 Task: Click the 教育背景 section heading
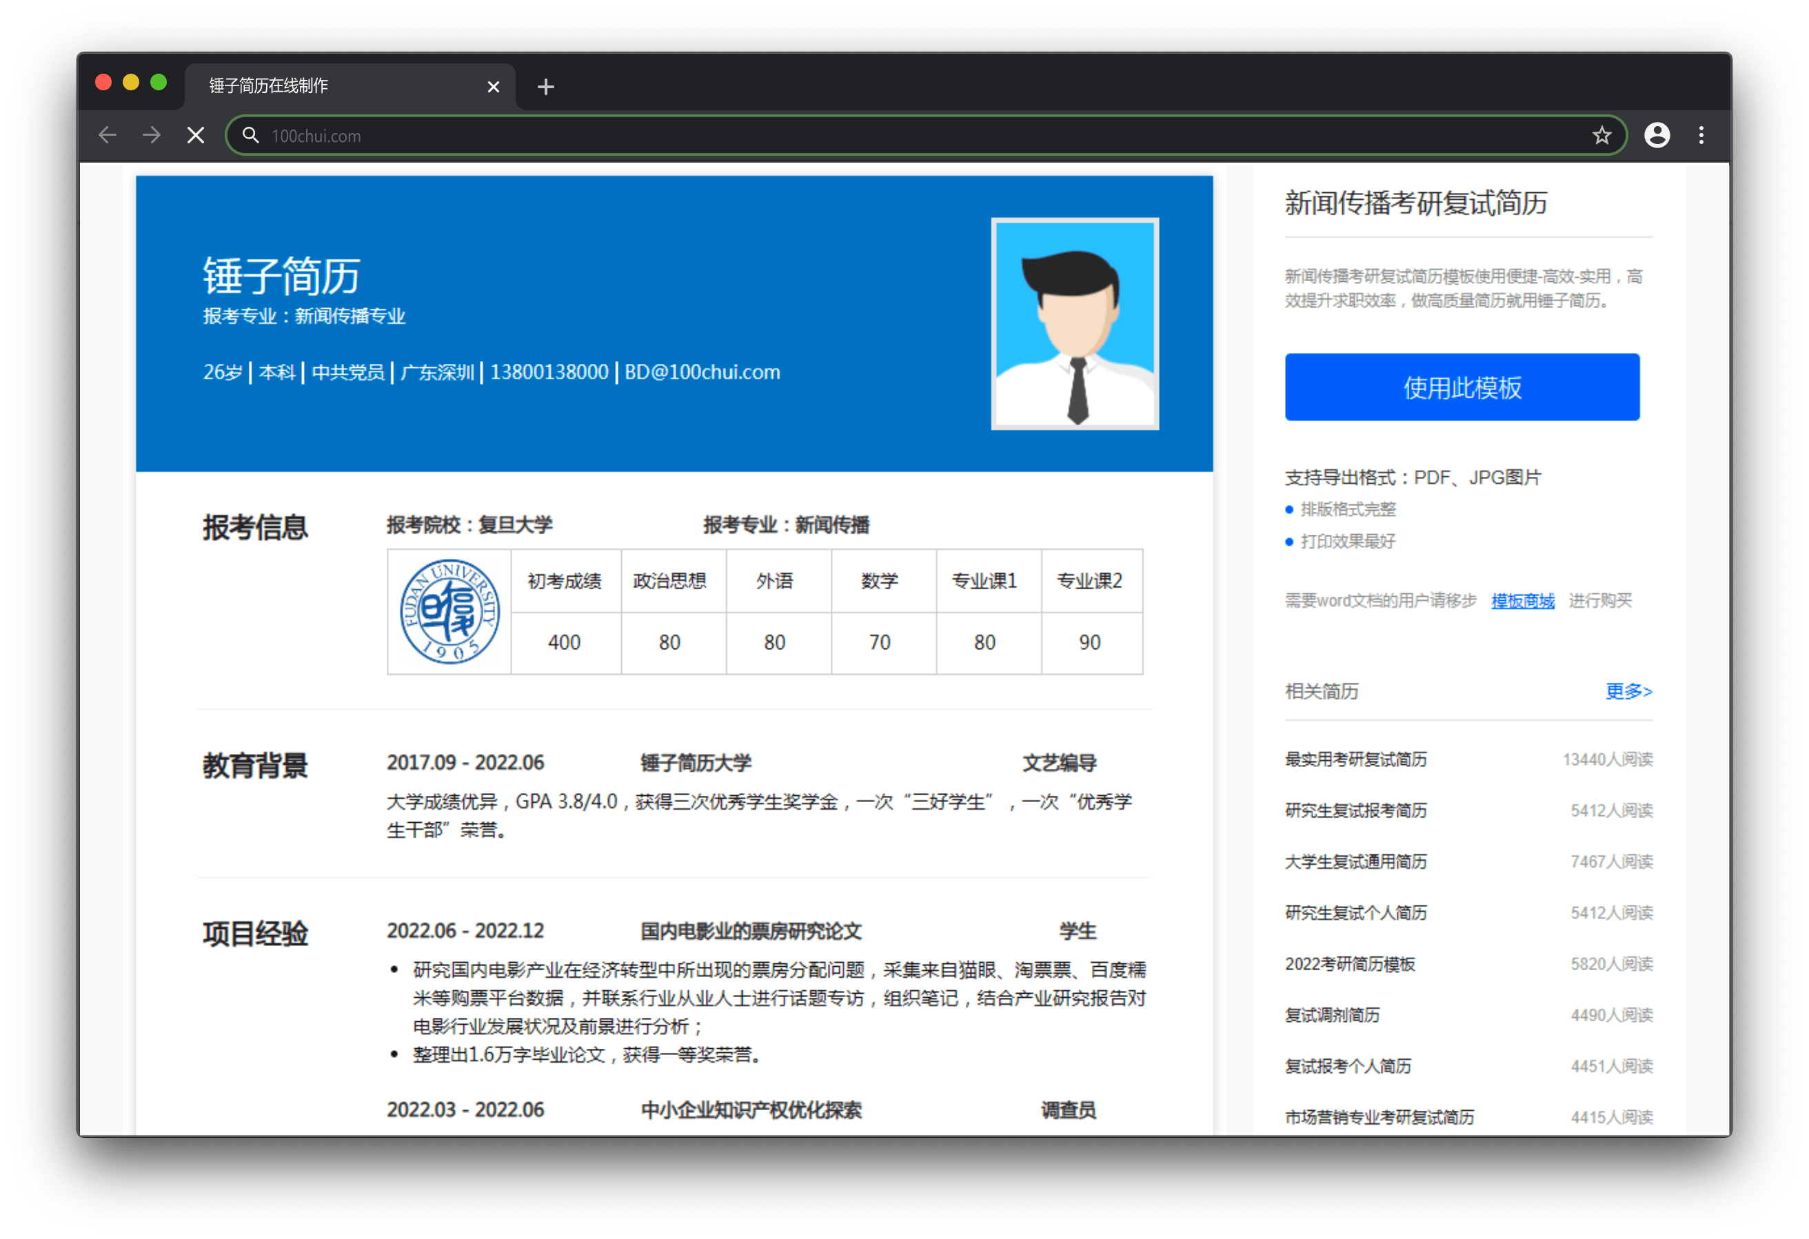coord(255,766)
